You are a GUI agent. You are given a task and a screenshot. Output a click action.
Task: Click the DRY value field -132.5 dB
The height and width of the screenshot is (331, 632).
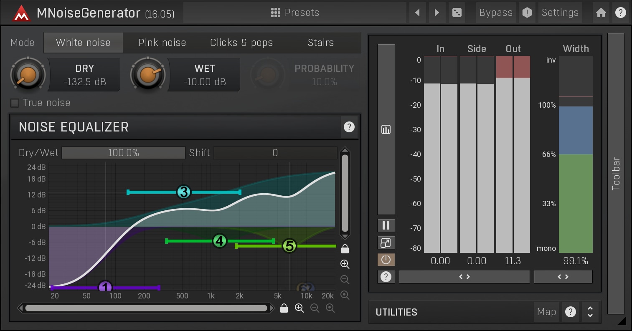pos(85,75)
